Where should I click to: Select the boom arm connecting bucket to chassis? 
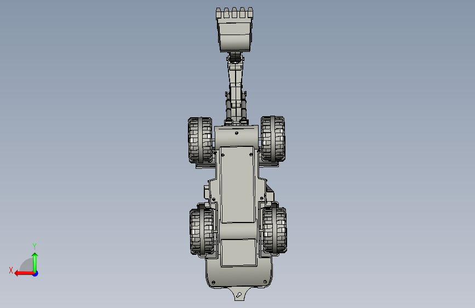click(236, 89)
